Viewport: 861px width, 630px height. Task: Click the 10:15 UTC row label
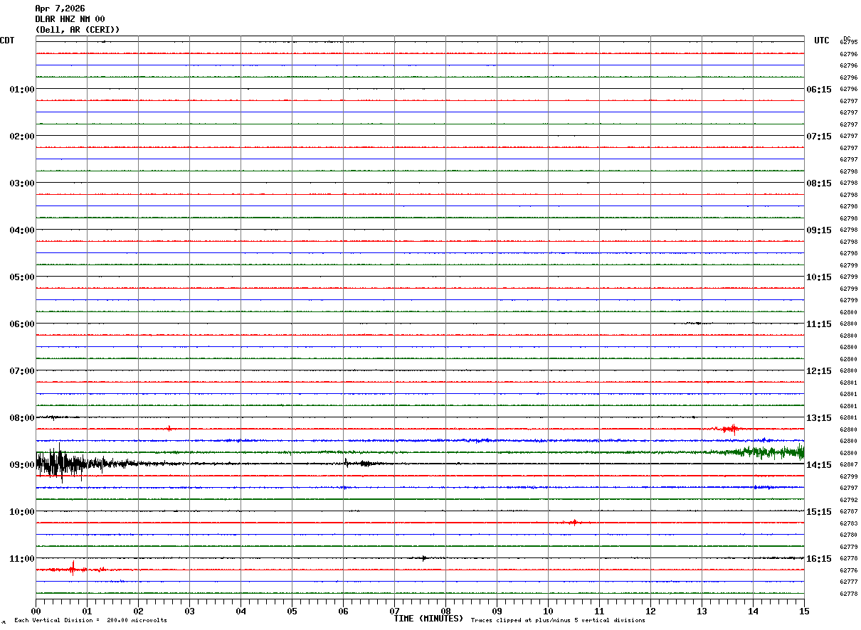pos(818,277)
